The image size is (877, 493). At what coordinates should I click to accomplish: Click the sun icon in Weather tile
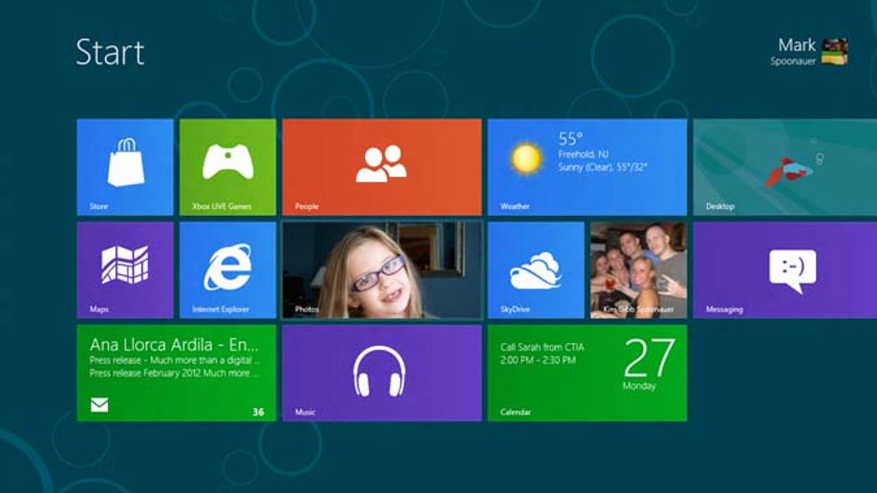click(x=525, y=159)
